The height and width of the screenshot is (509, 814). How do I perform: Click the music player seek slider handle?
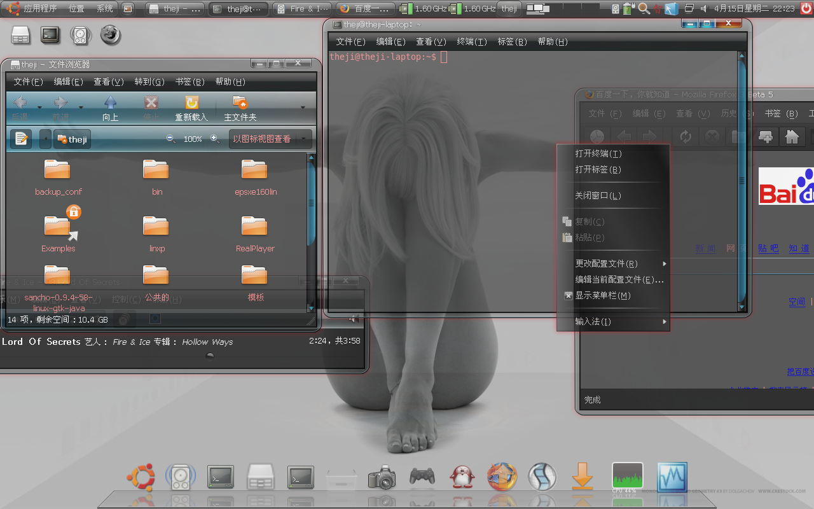[210, 356]
